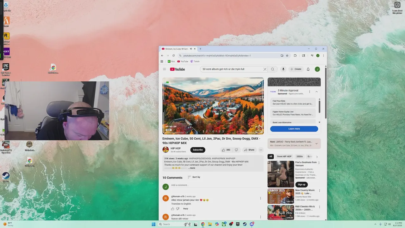This screenshot has height=228, width=405.
Task: Open a new Chrome tab
Action: pos(200,49)
